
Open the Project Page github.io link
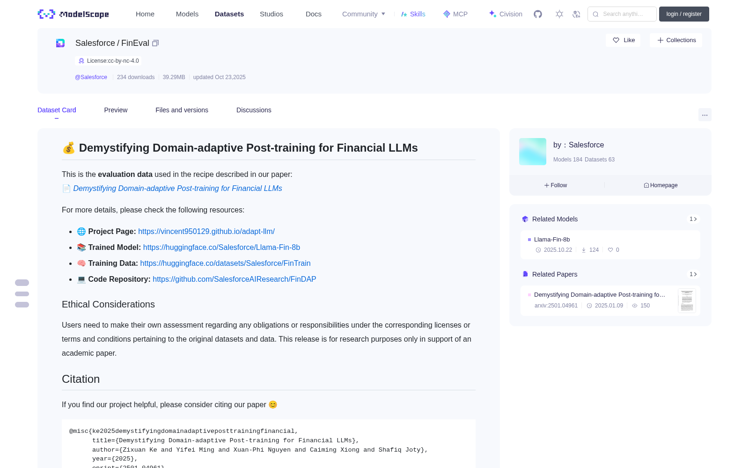click(x=206, y=231)
